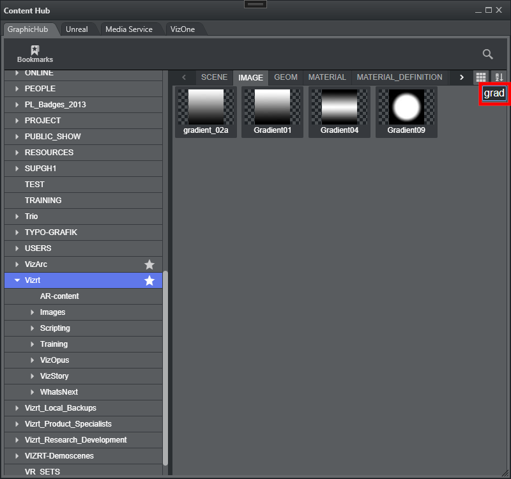
Task: Switch to grid thumbnail view icon
Action: tap(481, 77)
